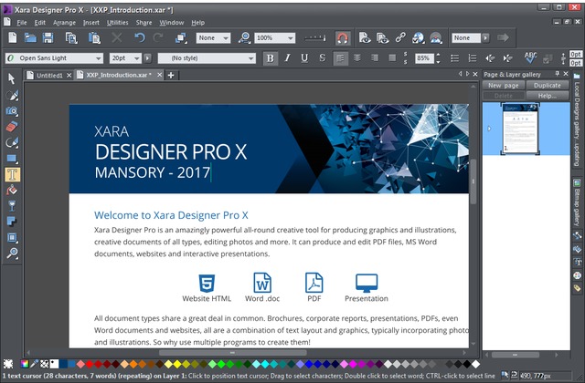
Task: Toggle bulleted list
Action: click(x=455, y=58)
